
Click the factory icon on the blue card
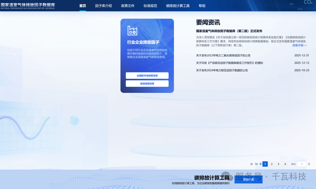132,30
